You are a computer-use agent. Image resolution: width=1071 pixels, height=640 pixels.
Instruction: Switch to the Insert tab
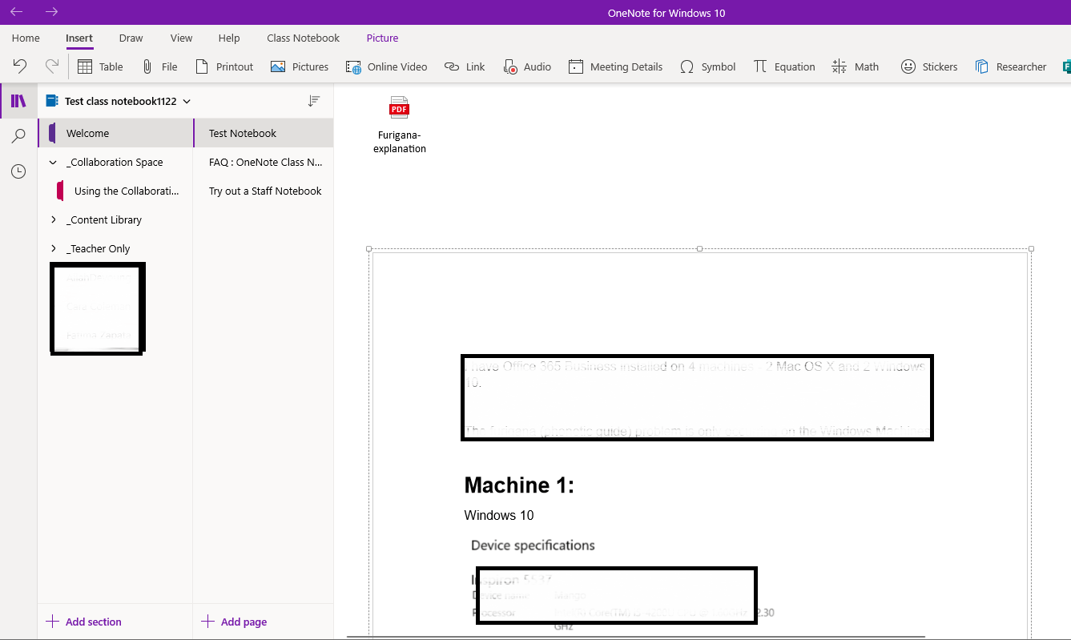(x=79, y=38)
